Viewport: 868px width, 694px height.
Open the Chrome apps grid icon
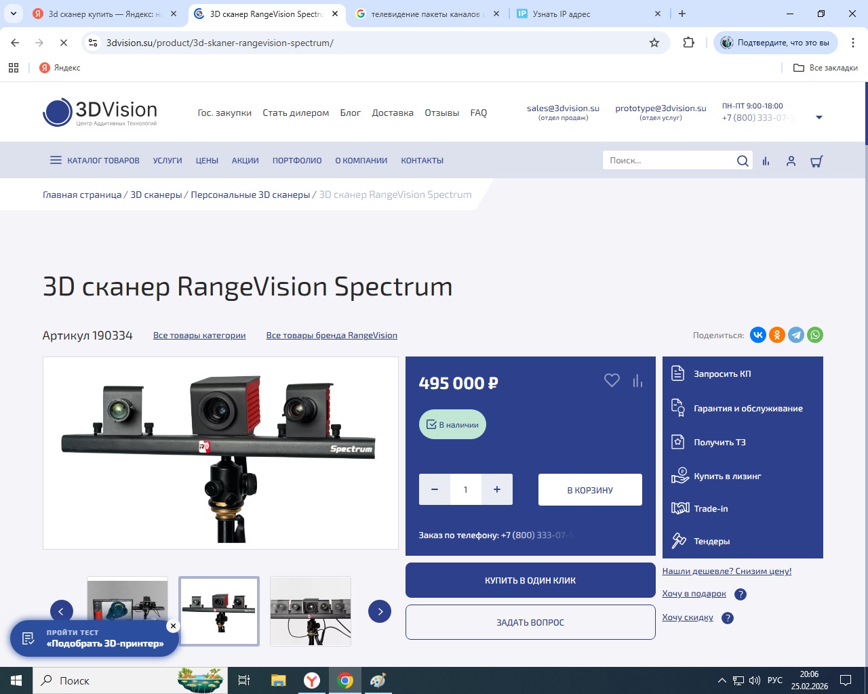click(x=14, y=68)
